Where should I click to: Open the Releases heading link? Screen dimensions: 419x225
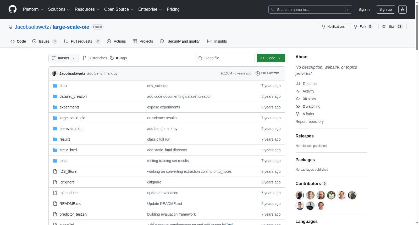305,136
